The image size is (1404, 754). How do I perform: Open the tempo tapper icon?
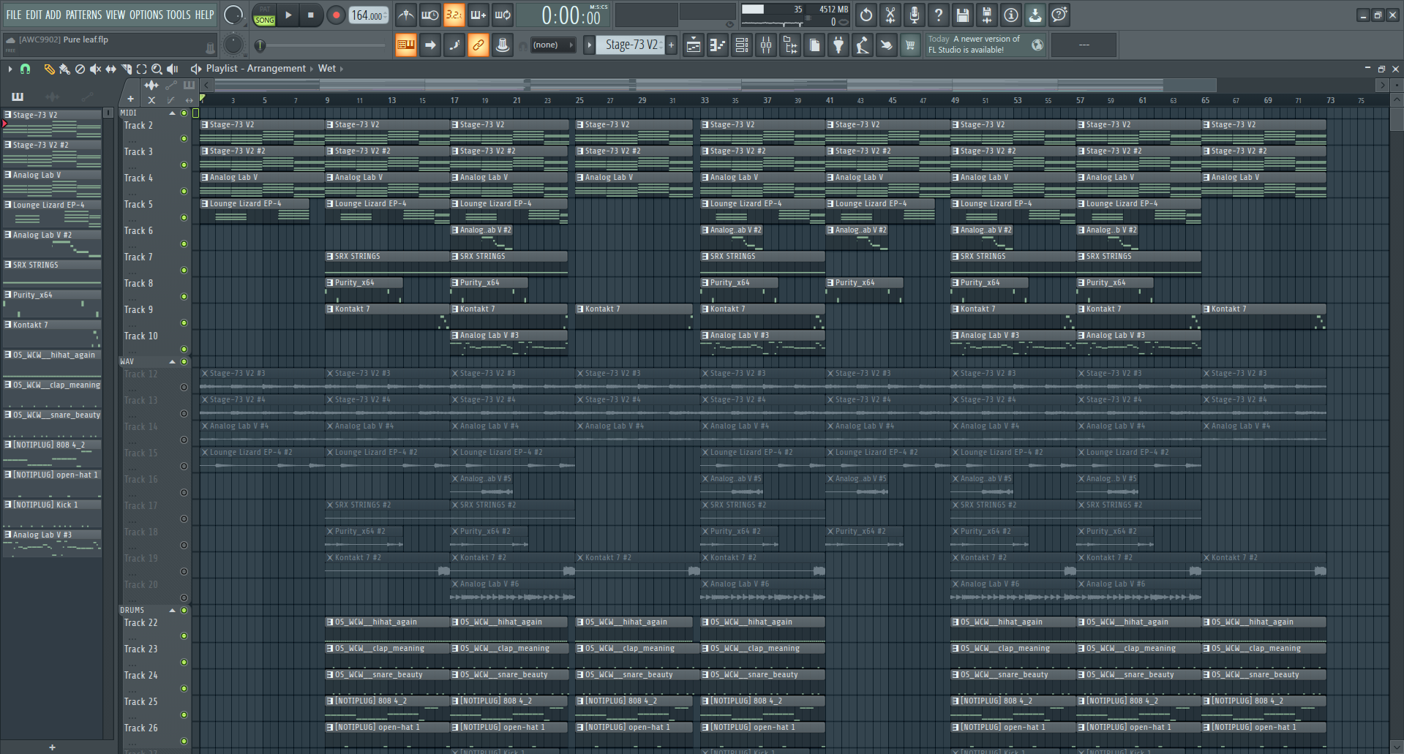pyautogui.click(x=863, y=45)
